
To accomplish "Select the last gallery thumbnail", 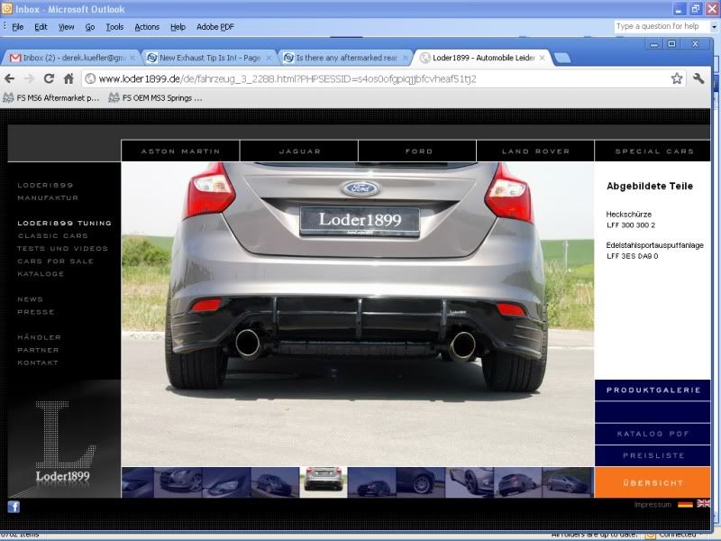I will [568, 482].
